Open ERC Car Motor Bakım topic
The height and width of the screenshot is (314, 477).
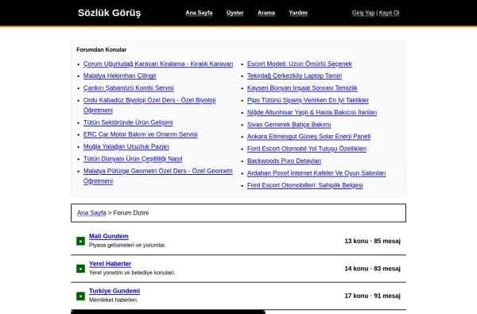click(141, 134)
